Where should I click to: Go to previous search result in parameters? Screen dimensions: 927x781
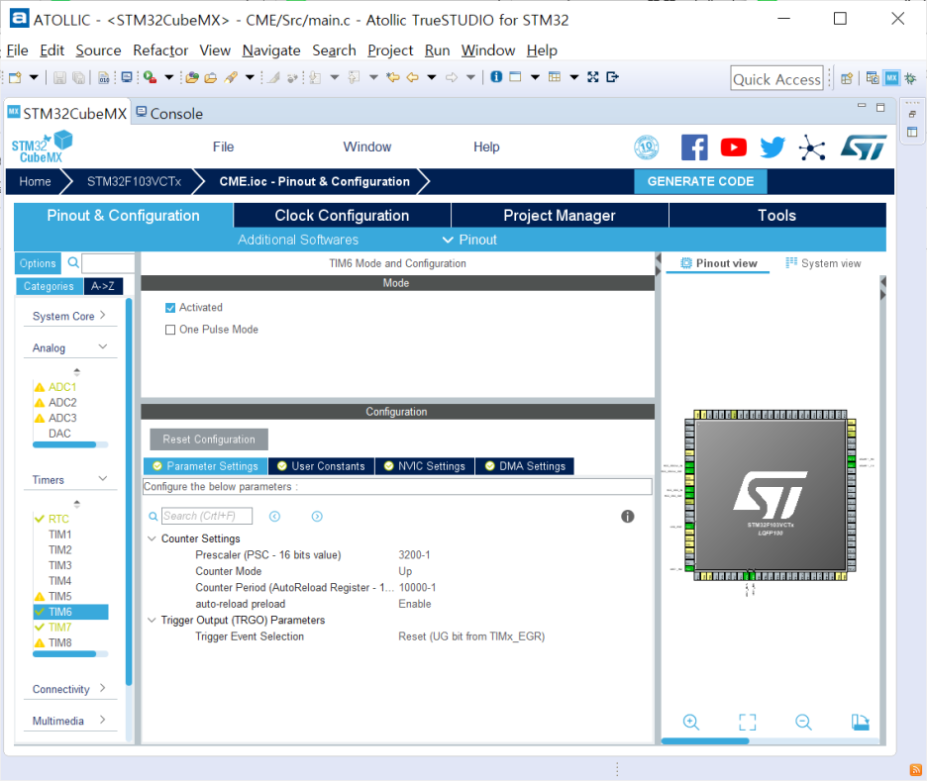point(275,517)
